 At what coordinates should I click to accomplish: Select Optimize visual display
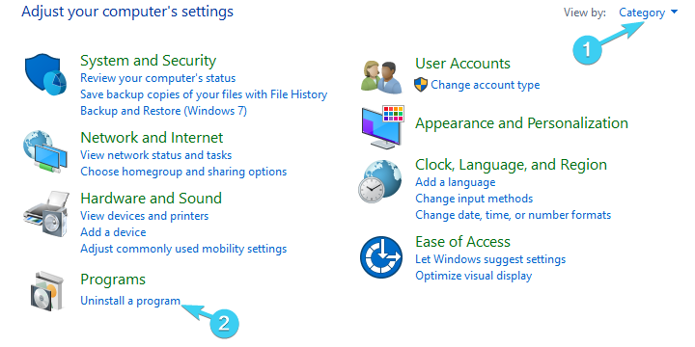pyautogui.click(x=473, y=276)
